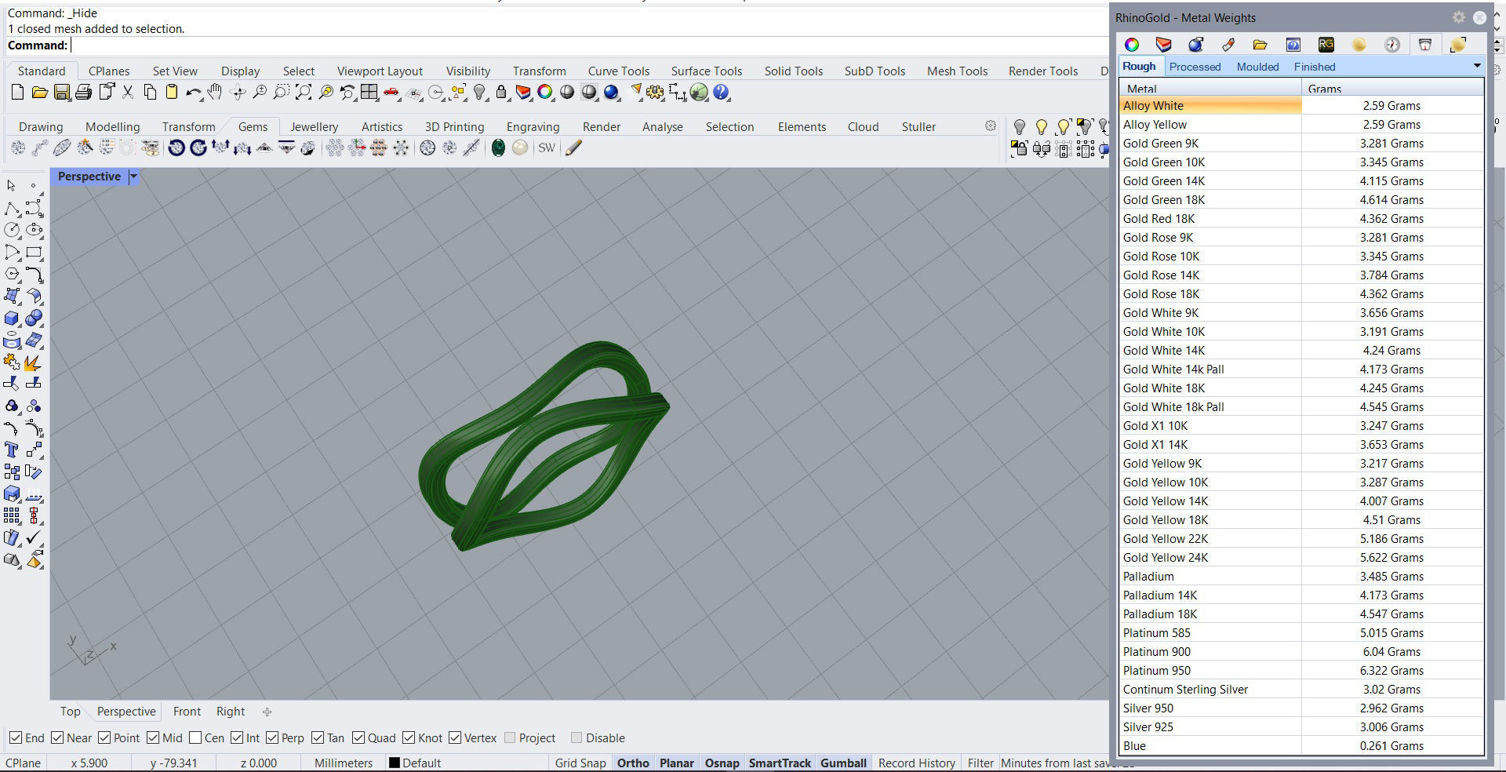Open the Curve Tools tab
1506x772 pixels.
pyautogui.click(x=618, y=71)
